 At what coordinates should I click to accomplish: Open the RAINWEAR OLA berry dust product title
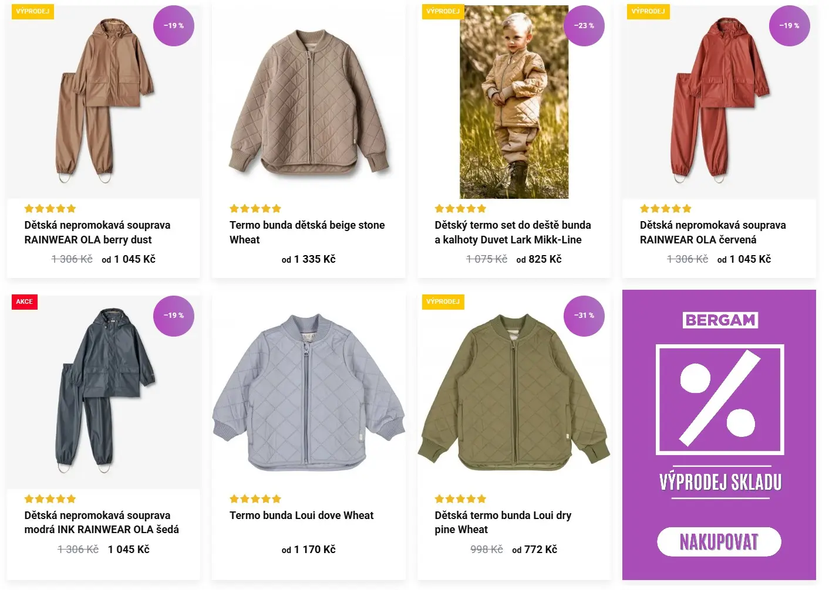point(97,232)
